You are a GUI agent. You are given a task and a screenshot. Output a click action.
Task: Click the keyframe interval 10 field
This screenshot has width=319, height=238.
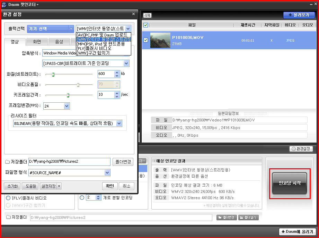click(106, 95)
